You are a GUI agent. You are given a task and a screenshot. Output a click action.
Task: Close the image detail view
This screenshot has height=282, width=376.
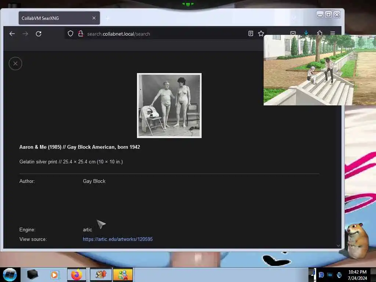[x=15, y=64]
